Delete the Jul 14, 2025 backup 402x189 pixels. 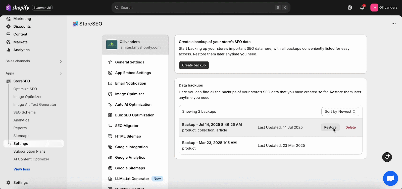tap(350, 127)
